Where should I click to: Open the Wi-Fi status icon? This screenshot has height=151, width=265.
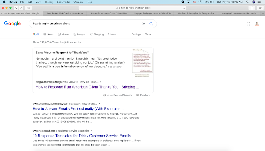tap(200, 2)
